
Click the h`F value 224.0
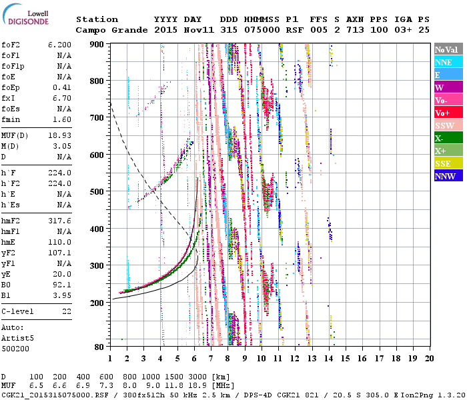click(59, 173)
